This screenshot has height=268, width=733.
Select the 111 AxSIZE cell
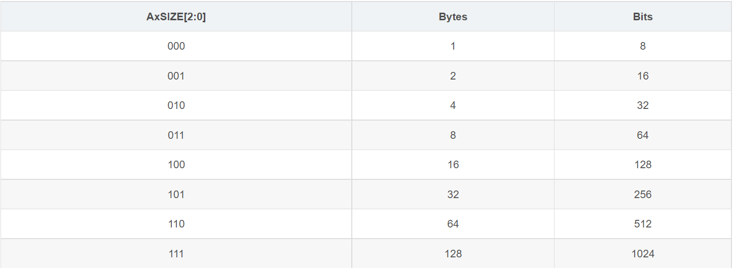[x=176, y=253]
